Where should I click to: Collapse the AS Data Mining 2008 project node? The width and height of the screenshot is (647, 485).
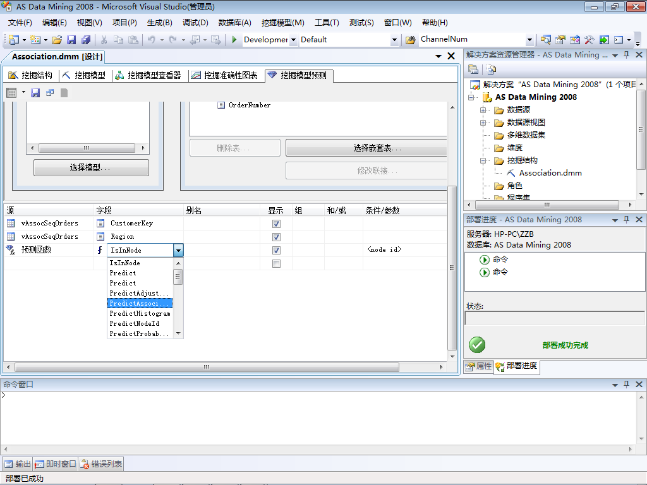[x=471, y=97]
